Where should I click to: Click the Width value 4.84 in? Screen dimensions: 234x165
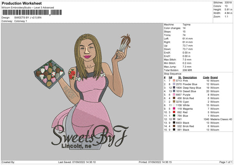tap(228, 13)
